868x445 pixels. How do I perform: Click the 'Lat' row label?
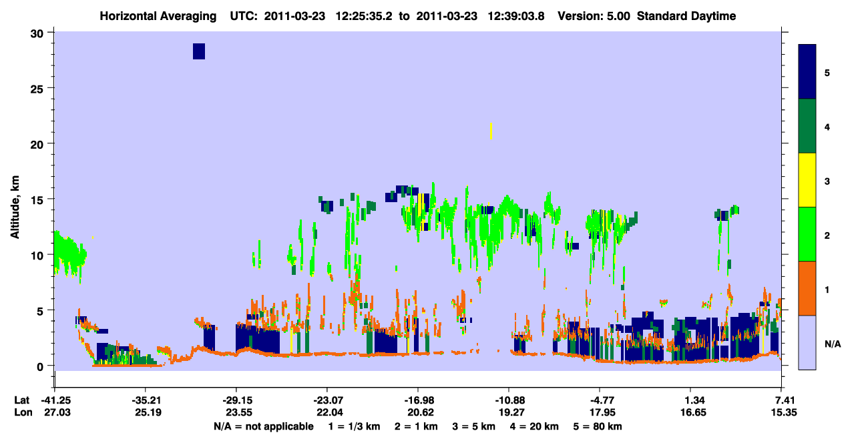21,400
